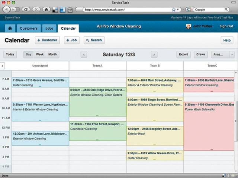Image resolution: width=238 pixels, height=178 pixels.
Task: Switch calendar to Week view
Action: point(40,55)
